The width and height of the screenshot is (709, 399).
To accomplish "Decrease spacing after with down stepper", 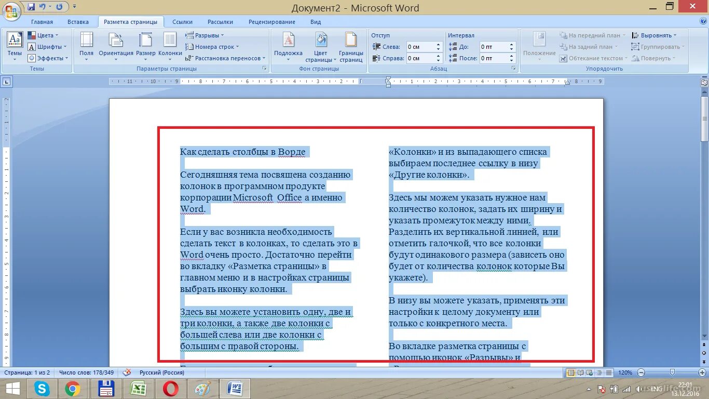I will pos(512,61).
